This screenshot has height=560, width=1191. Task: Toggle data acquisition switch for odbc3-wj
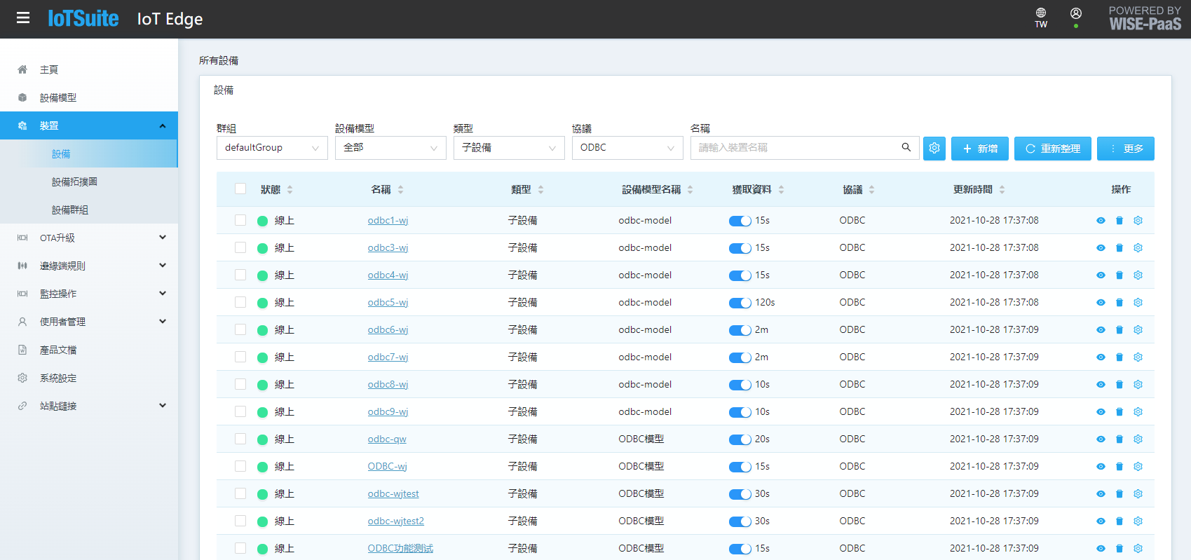[740, 248]
